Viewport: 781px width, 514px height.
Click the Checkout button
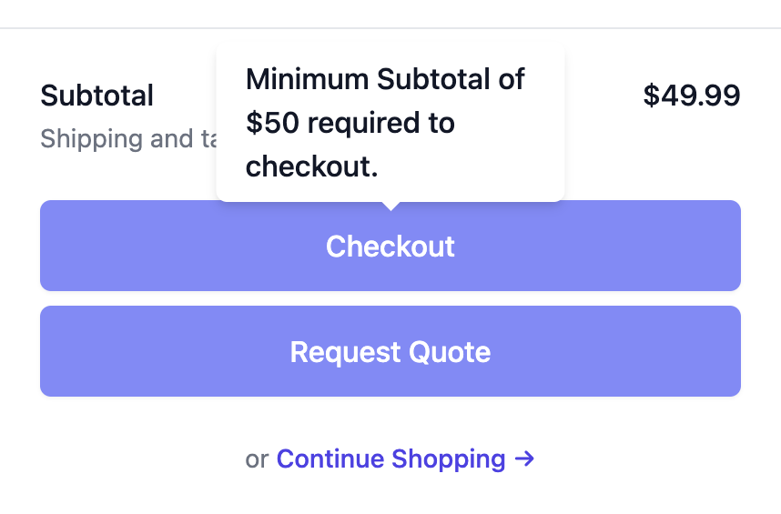click(390, 247)
